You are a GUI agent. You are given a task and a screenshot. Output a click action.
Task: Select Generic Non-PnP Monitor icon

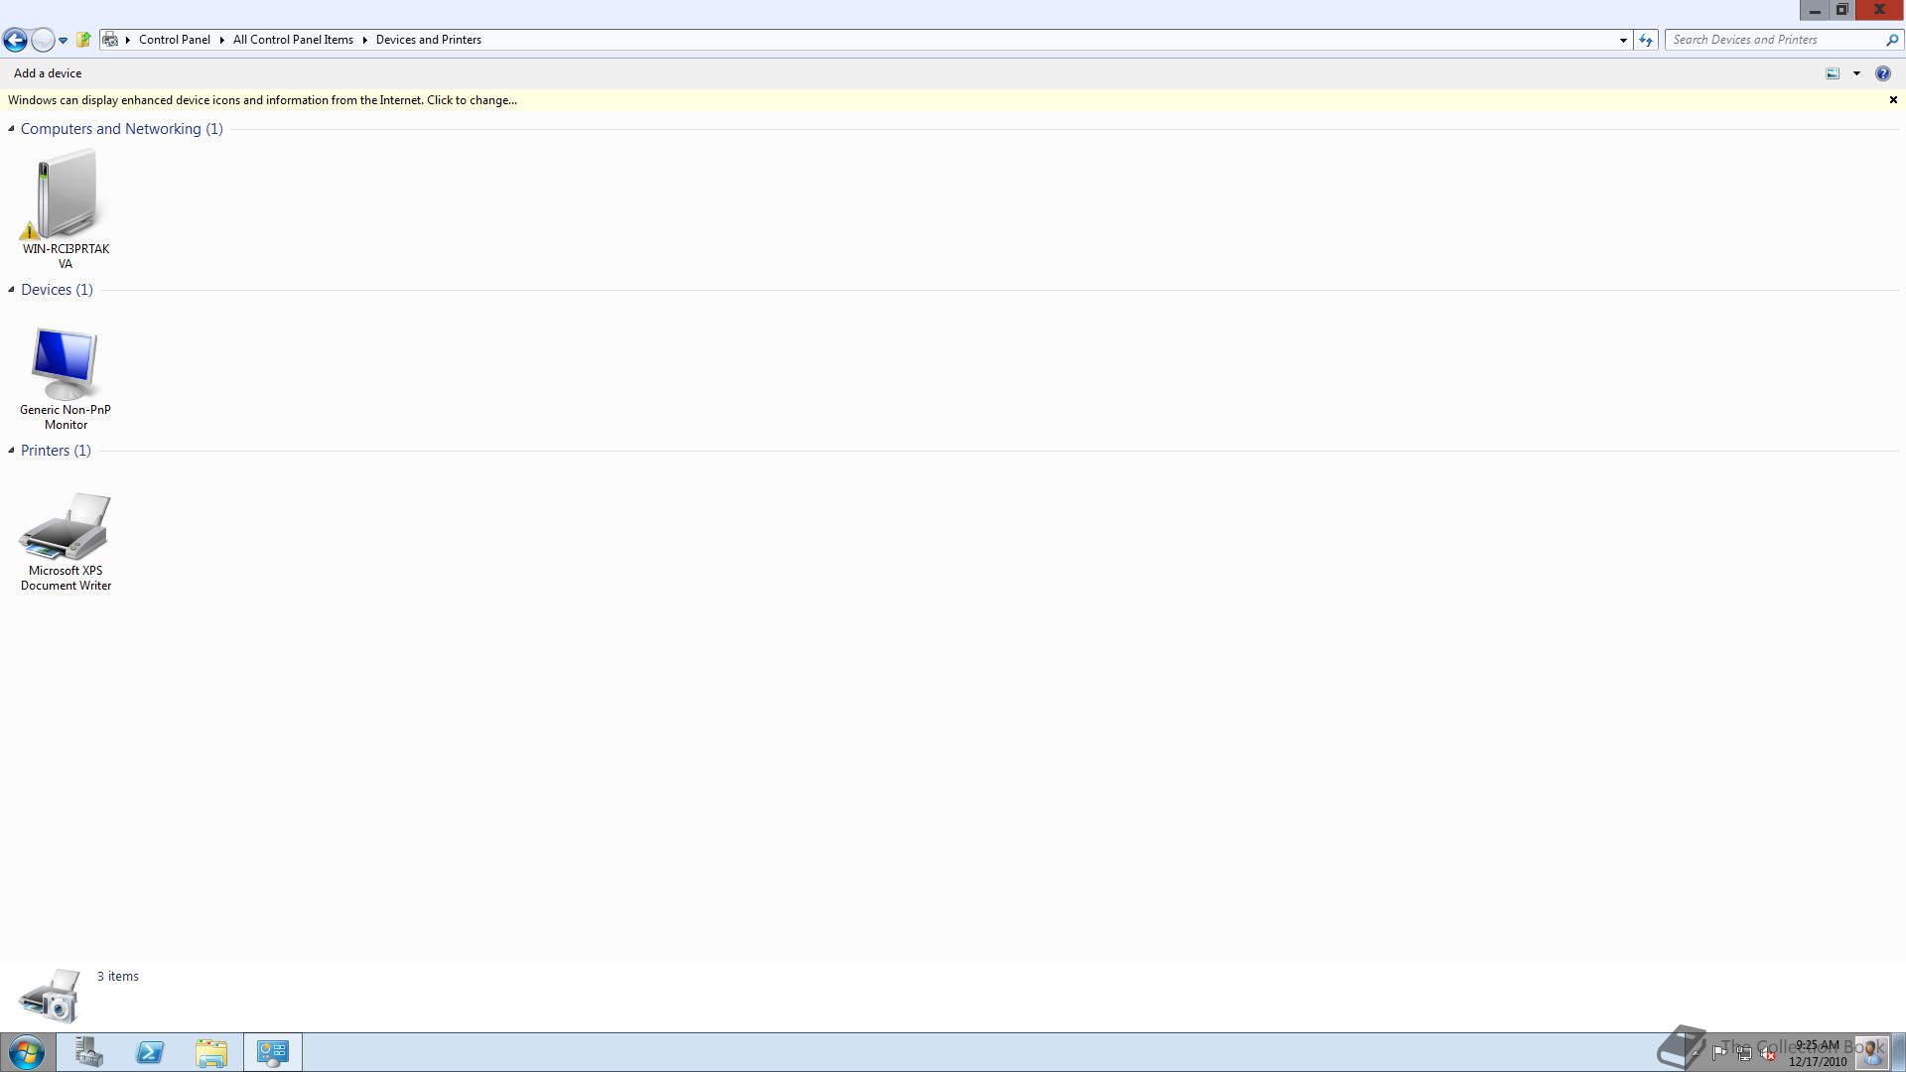click(65, 363)
